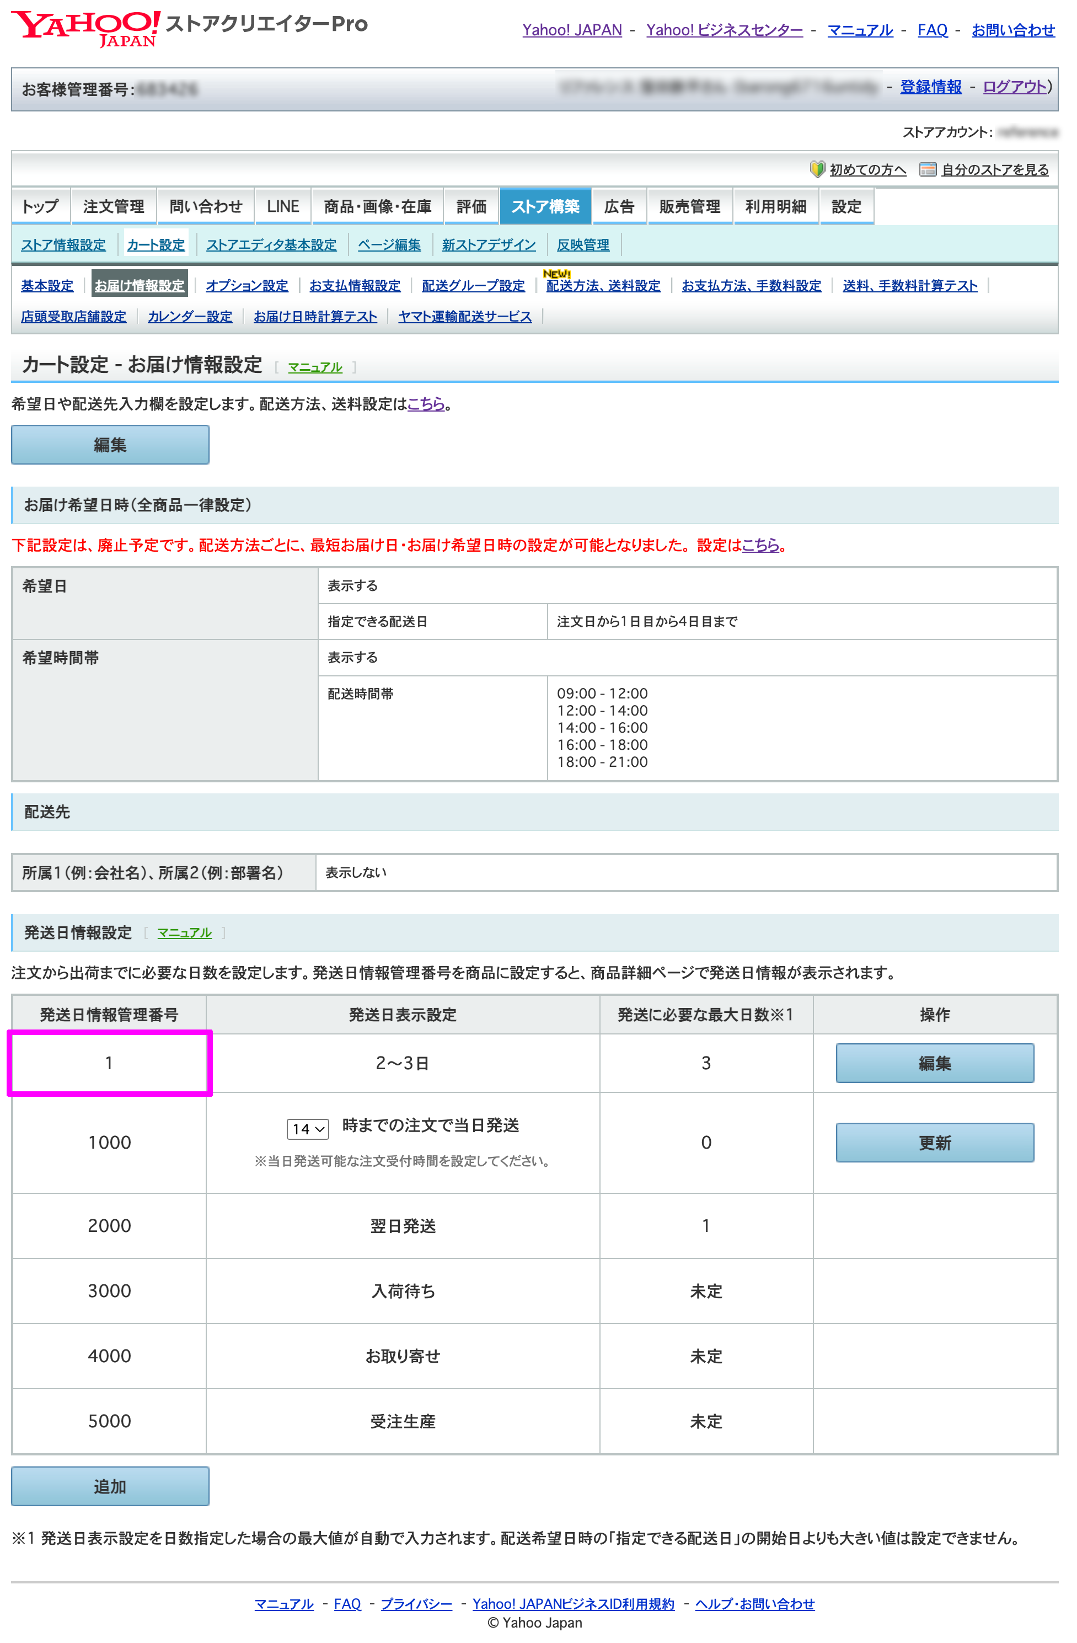Screen dimensions: 1077x1643
Task: Open the 14時 same-day shipping dropdown
Action: [x=308, y=1129]
